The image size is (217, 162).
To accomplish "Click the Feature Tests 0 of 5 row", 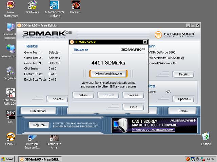I will click(40, 74).
